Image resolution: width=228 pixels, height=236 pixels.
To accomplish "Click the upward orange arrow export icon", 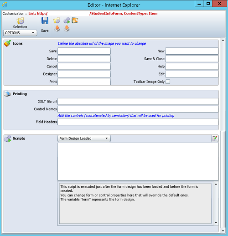I will pos(57,29).
